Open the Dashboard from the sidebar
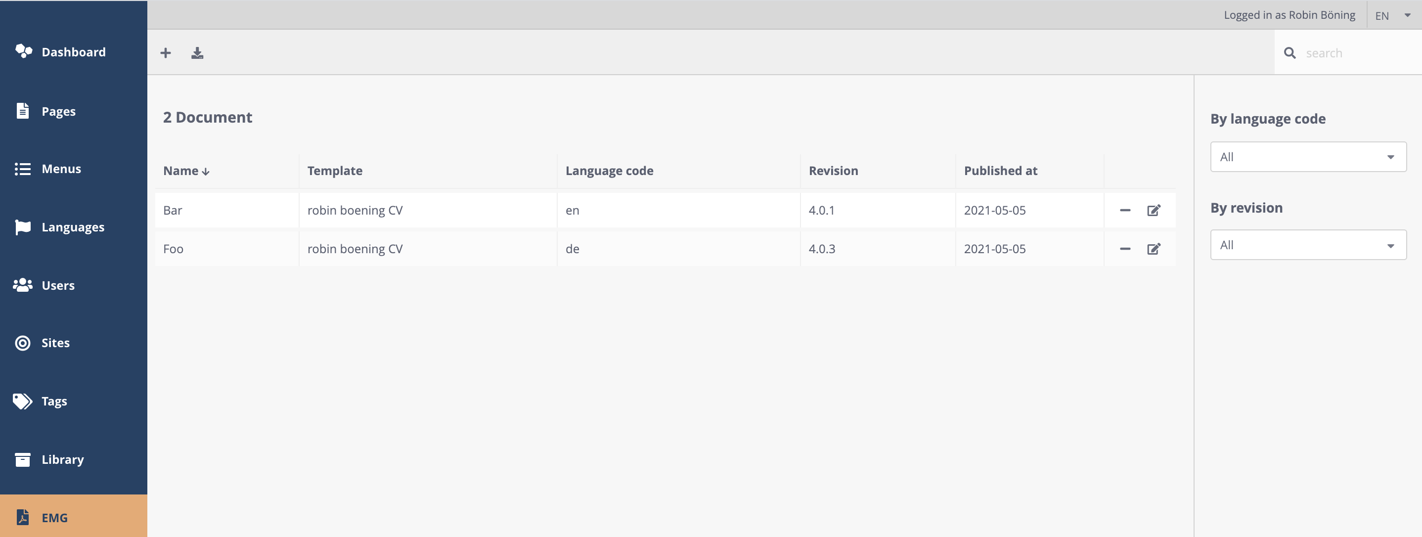 point(73,52)
